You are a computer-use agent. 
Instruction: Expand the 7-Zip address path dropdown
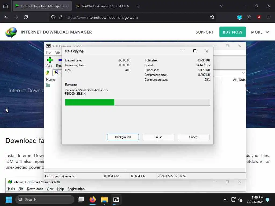point(243,73)
